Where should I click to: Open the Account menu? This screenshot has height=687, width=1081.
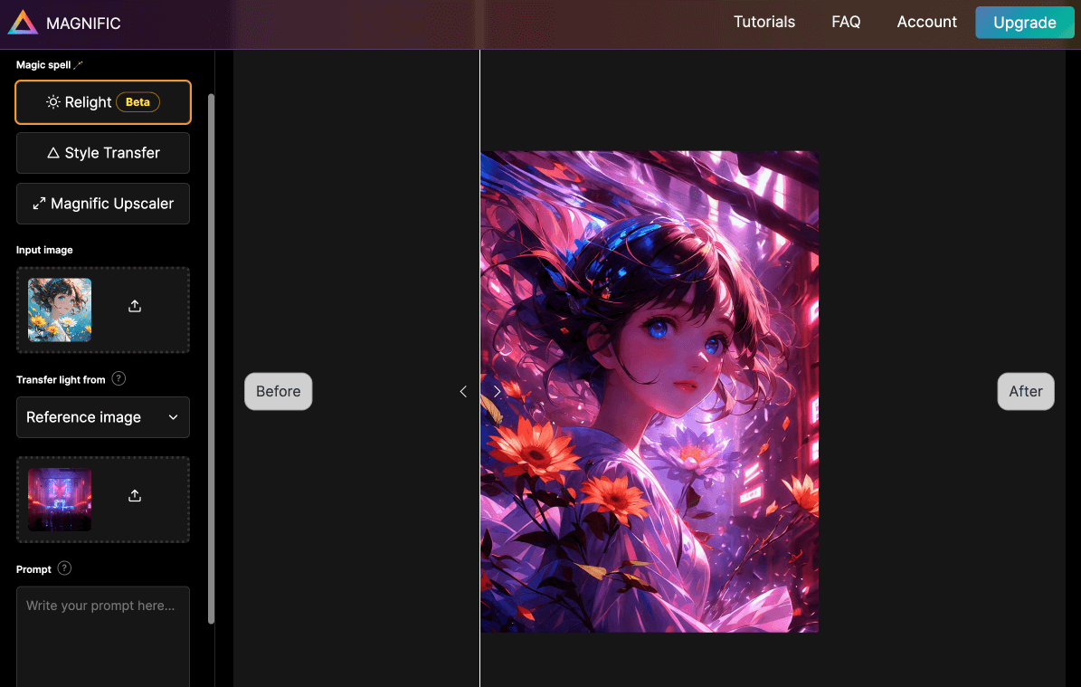(926, 23)
